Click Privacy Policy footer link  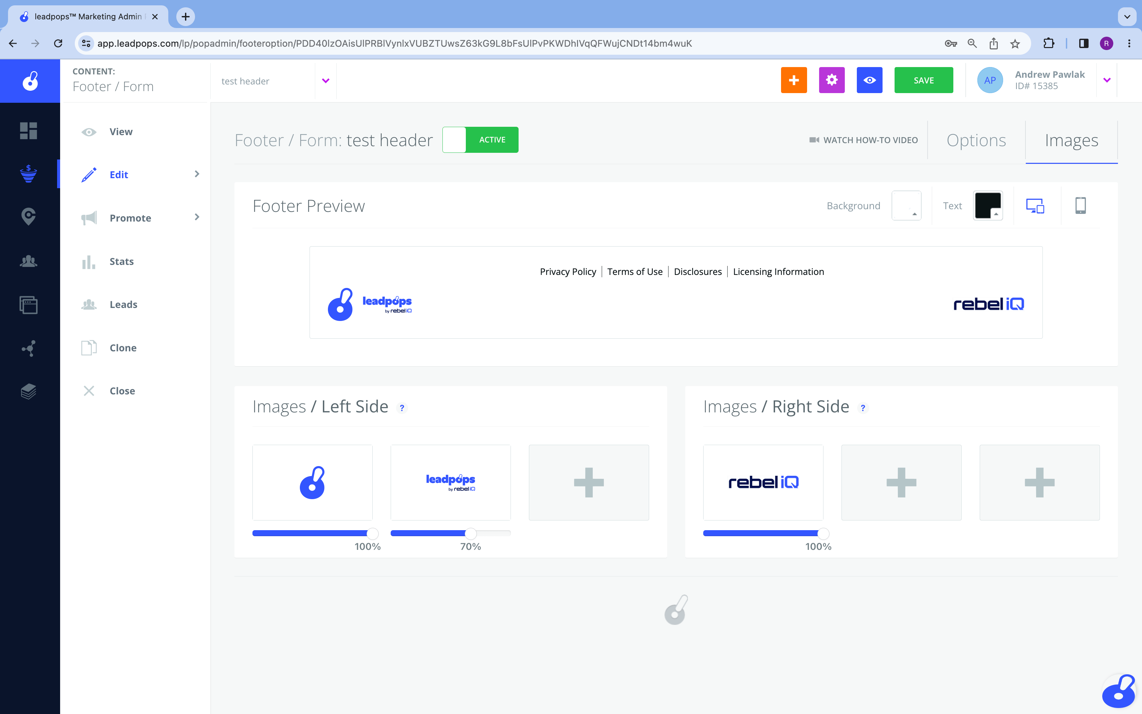pyautogui.click(x=568, y=272)
